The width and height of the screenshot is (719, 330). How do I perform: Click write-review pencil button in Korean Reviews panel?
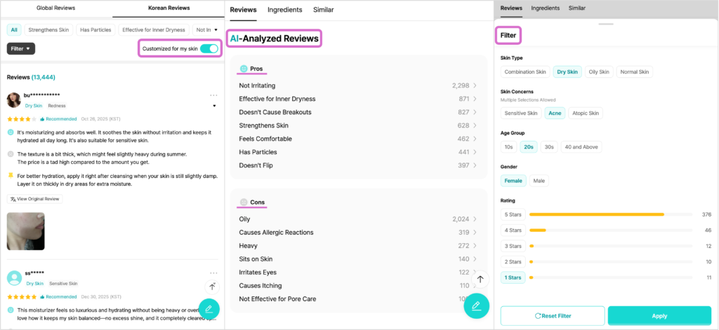pos(209,309)
